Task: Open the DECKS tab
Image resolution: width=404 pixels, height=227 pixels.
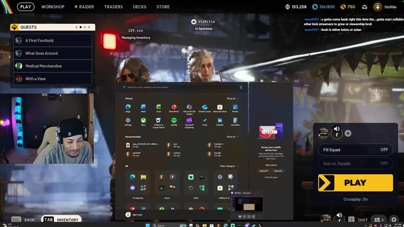Action: coord(140,7)
